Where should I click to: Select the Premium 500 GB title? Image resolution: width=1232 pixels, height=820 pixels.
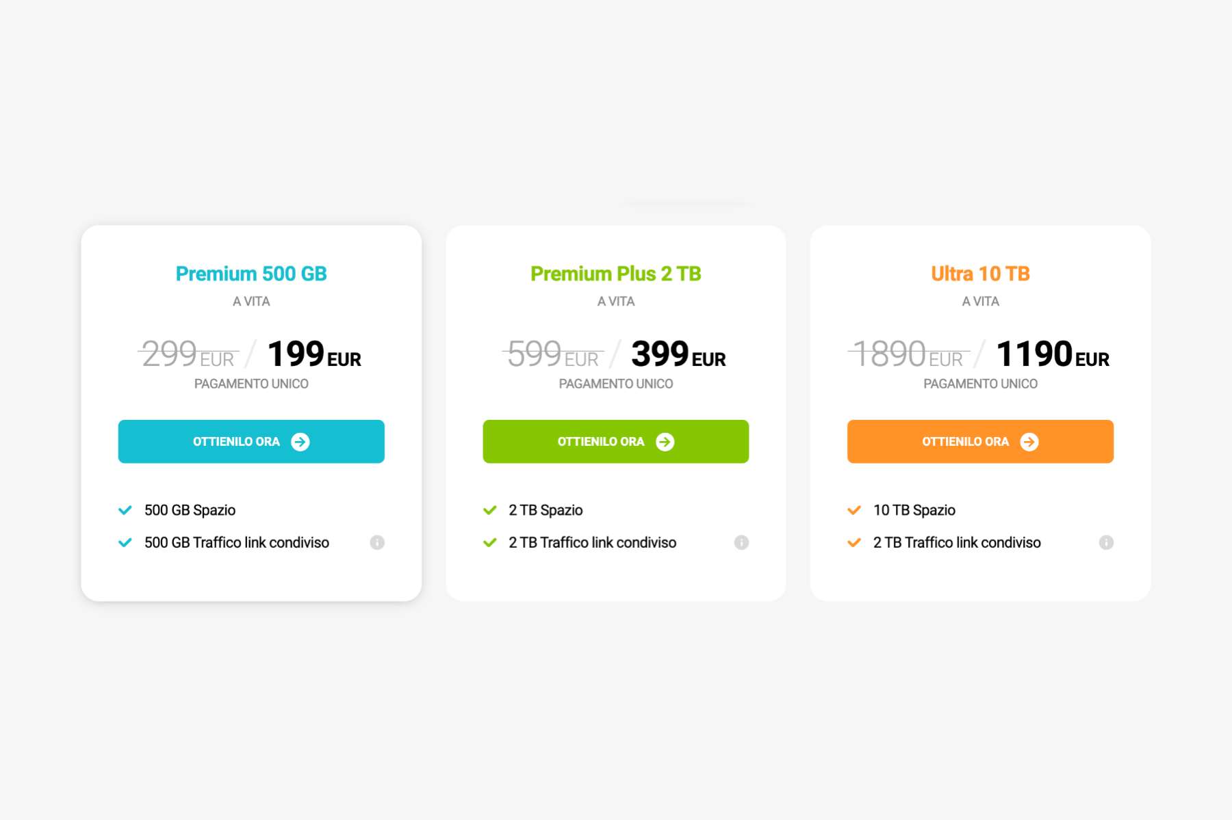pyautogui.click(x=251, y=274)
